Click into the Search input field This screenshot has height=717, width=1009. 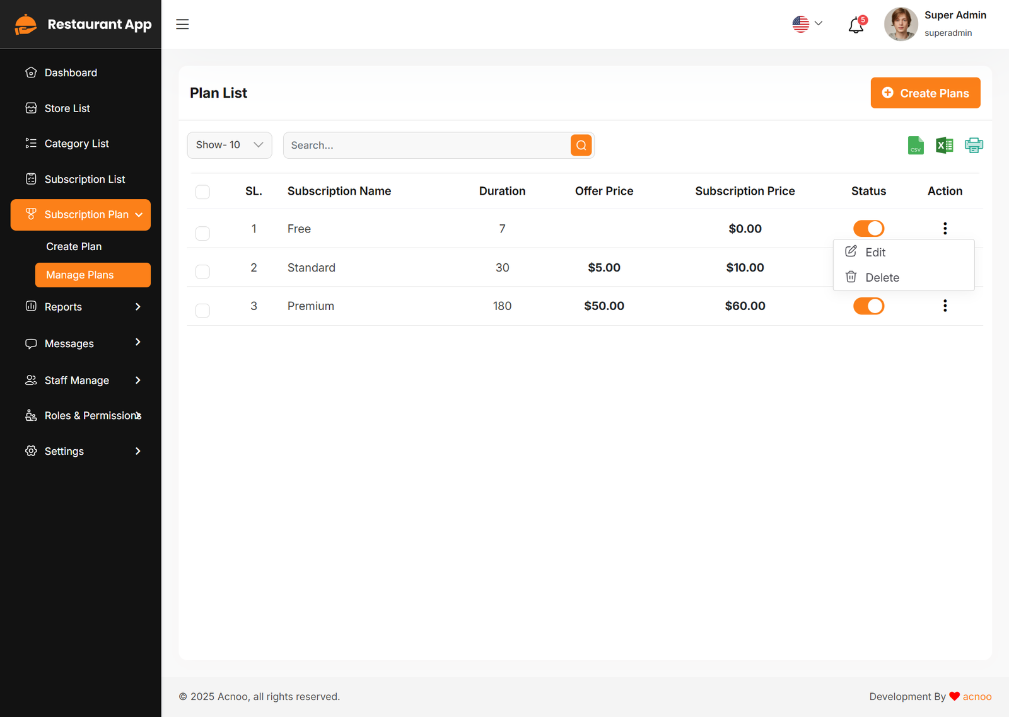(426, 146)
